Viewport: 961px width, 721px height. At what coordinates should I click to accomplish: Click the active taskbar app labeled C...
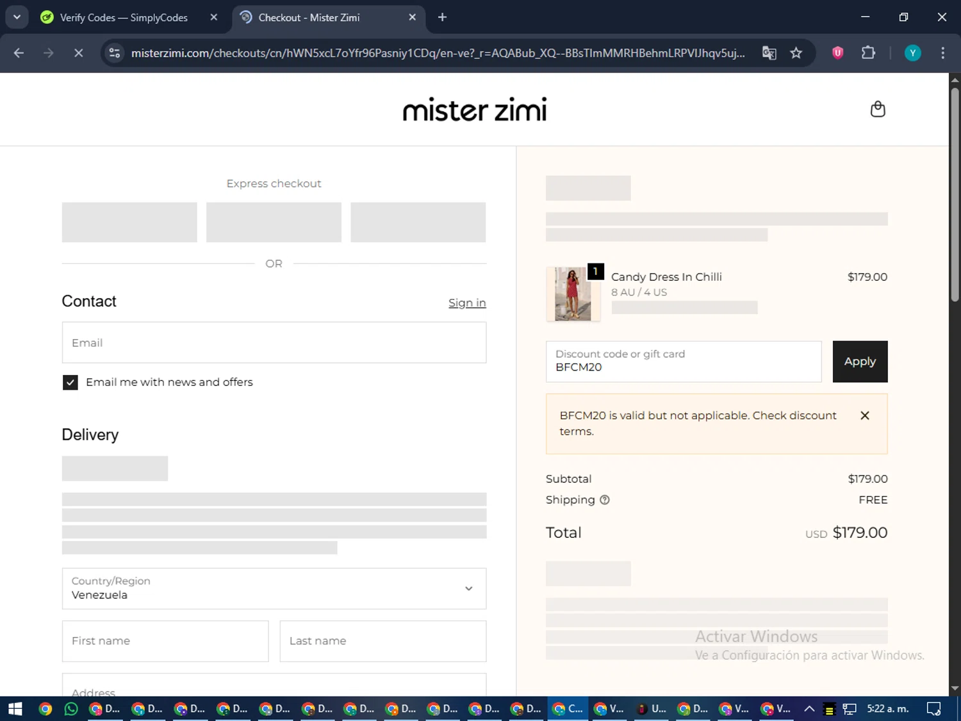coord(568,709)
